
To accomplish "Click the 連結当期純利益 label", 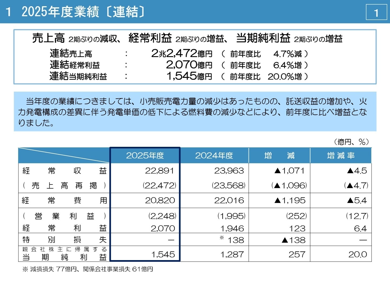I will click(78, 76).
